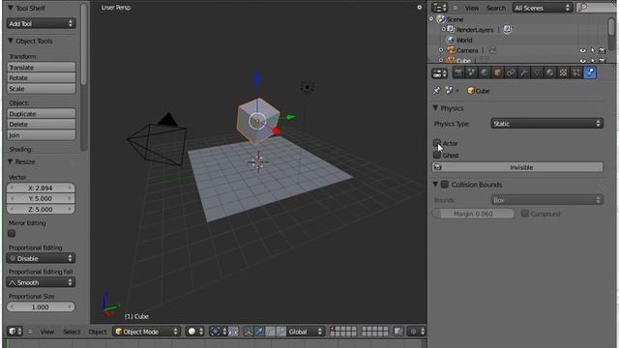Screen dimensions: 619x348
Task: Enable the Collision Bounds checkbox
Action: point(445,185)
